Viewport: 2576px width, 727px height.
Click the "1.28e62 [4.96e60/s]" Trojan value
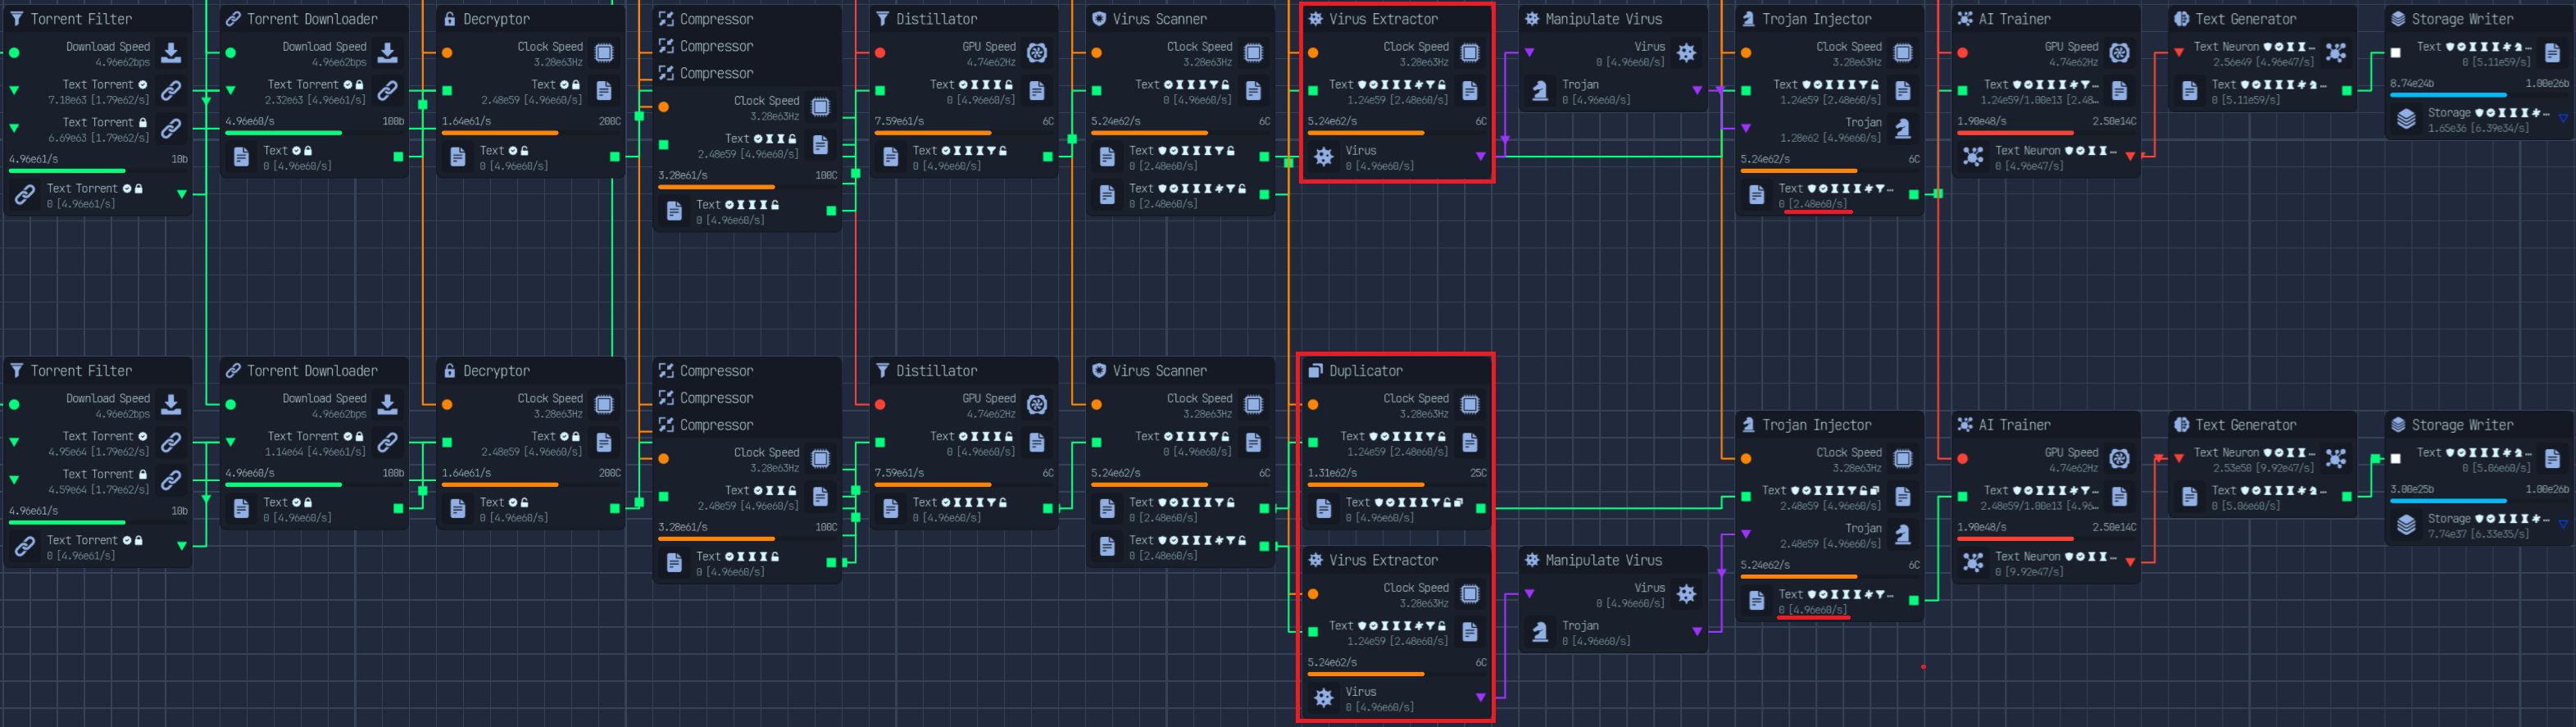1831,138
